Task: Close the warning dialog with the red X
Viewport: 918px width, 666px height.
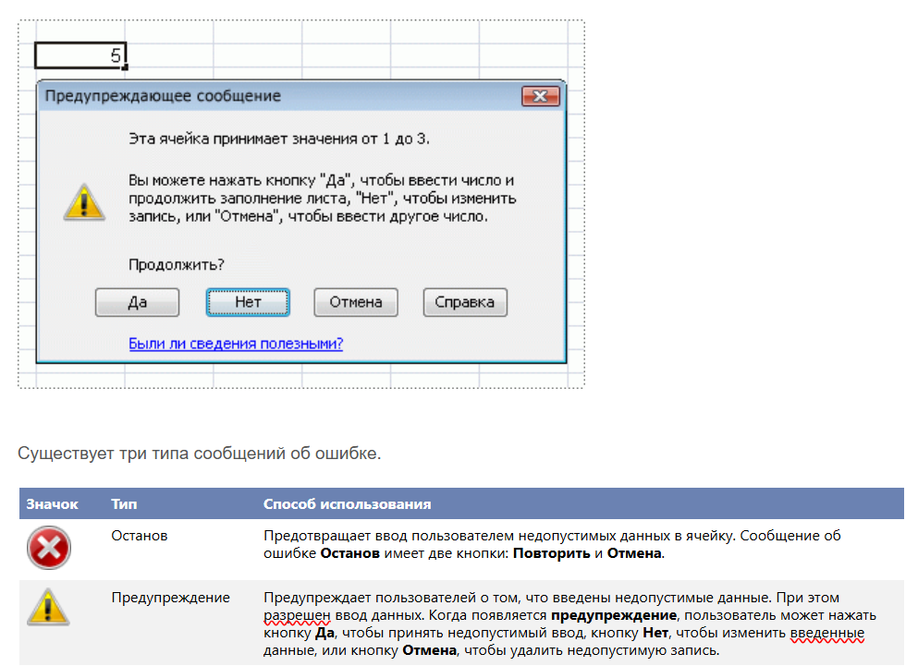Action: [x=540, y=96]
